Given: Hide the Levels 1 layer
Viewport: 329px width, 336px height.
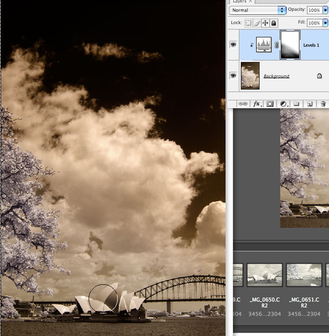Looking at the screenshot, I should pos(233,44).
